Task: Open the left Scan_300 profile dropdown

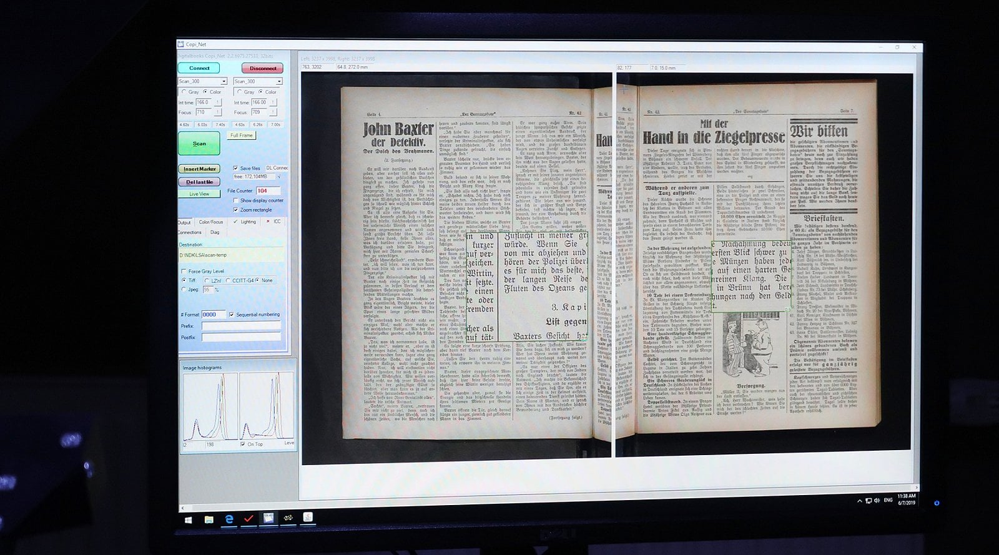Action: [x=203, y=81]
